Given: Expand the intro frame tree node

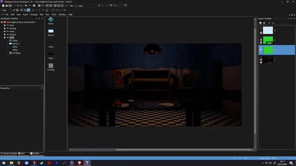Looking at the screenshot, I should pos(5,25).
